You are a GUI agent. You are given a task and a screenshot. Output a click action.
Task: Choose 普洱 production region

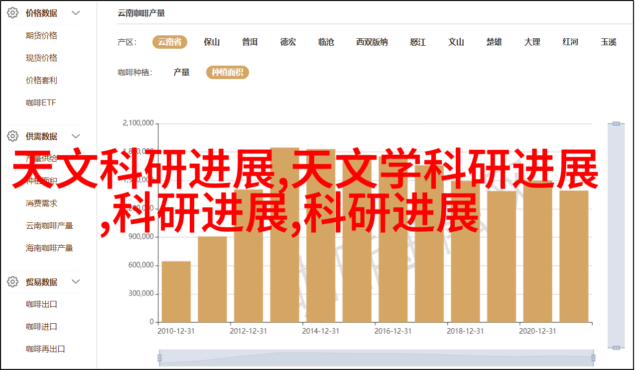click(250, 42)
